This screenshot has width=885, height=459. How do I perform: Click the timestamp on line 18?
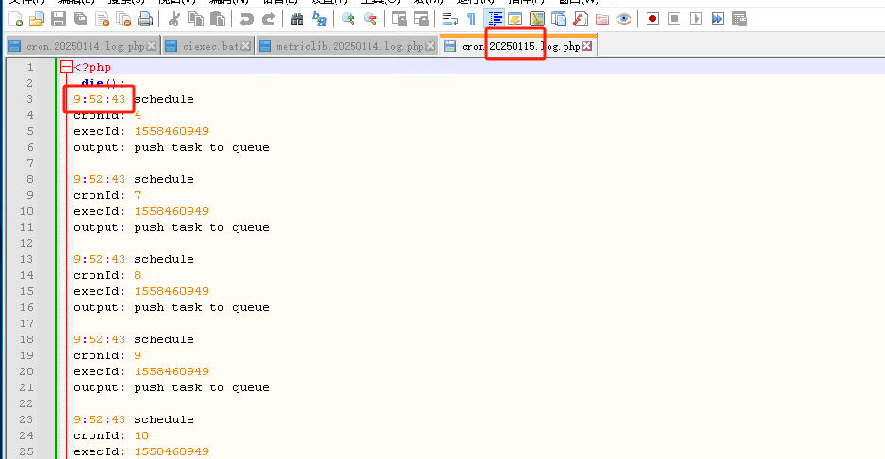pos(99,340)
